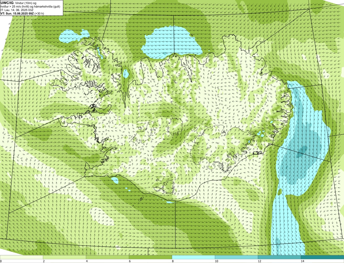Click the "VT: Sun. 15.06.2025 09Z (+30 h)" line
Screen dimensions: 344x263
tap(22, 13)
